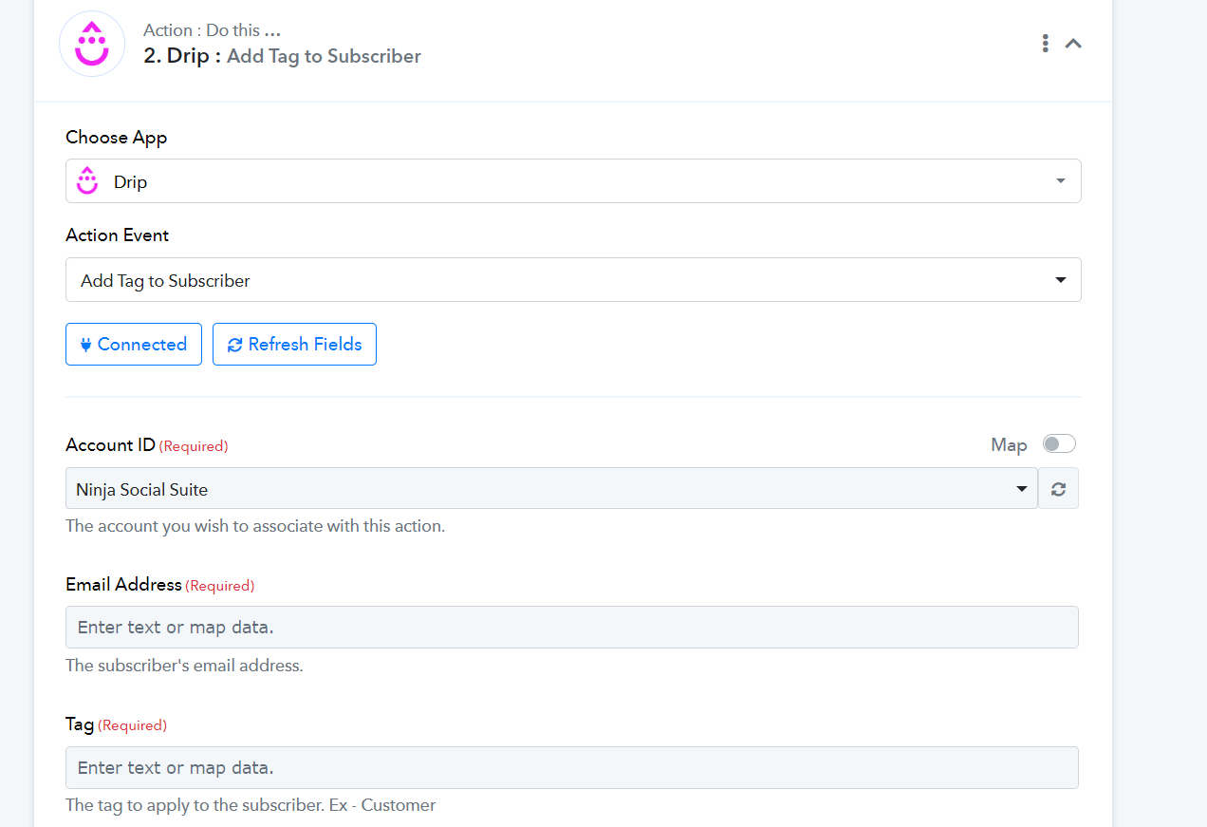Open the Action Event dropdown
This screenshot has width=1207, height=827.
573,280
